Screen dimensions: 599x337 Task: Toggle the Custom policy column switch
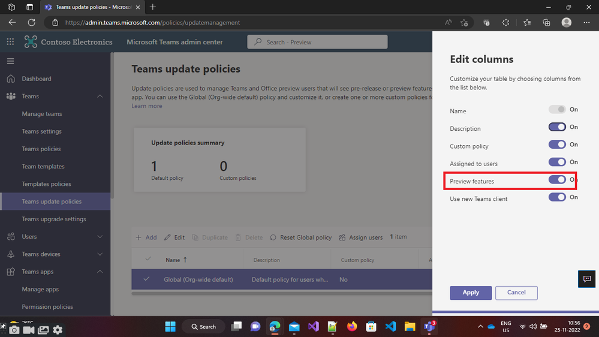(557, 145)
